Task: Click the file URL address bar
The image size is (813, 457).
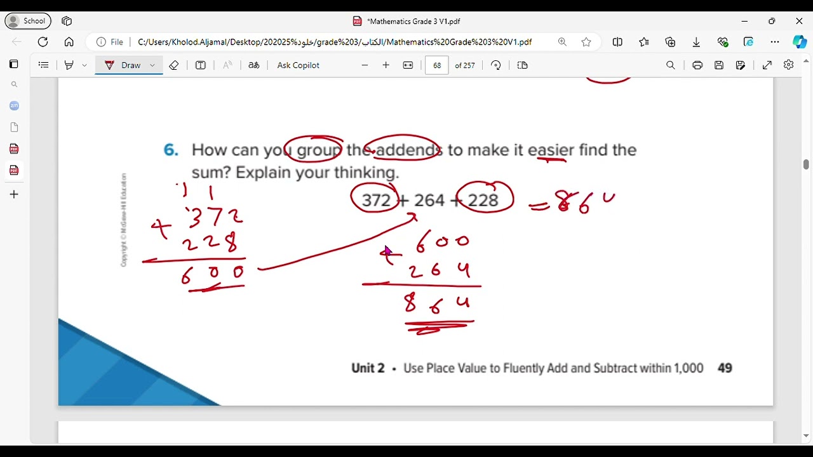Action: tap(335, 42)
